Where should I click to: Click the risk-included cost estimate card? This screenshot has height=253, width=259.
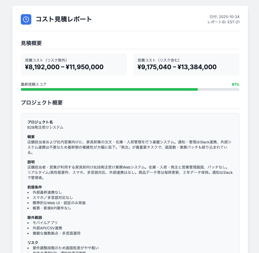click(x=186, y=64)
